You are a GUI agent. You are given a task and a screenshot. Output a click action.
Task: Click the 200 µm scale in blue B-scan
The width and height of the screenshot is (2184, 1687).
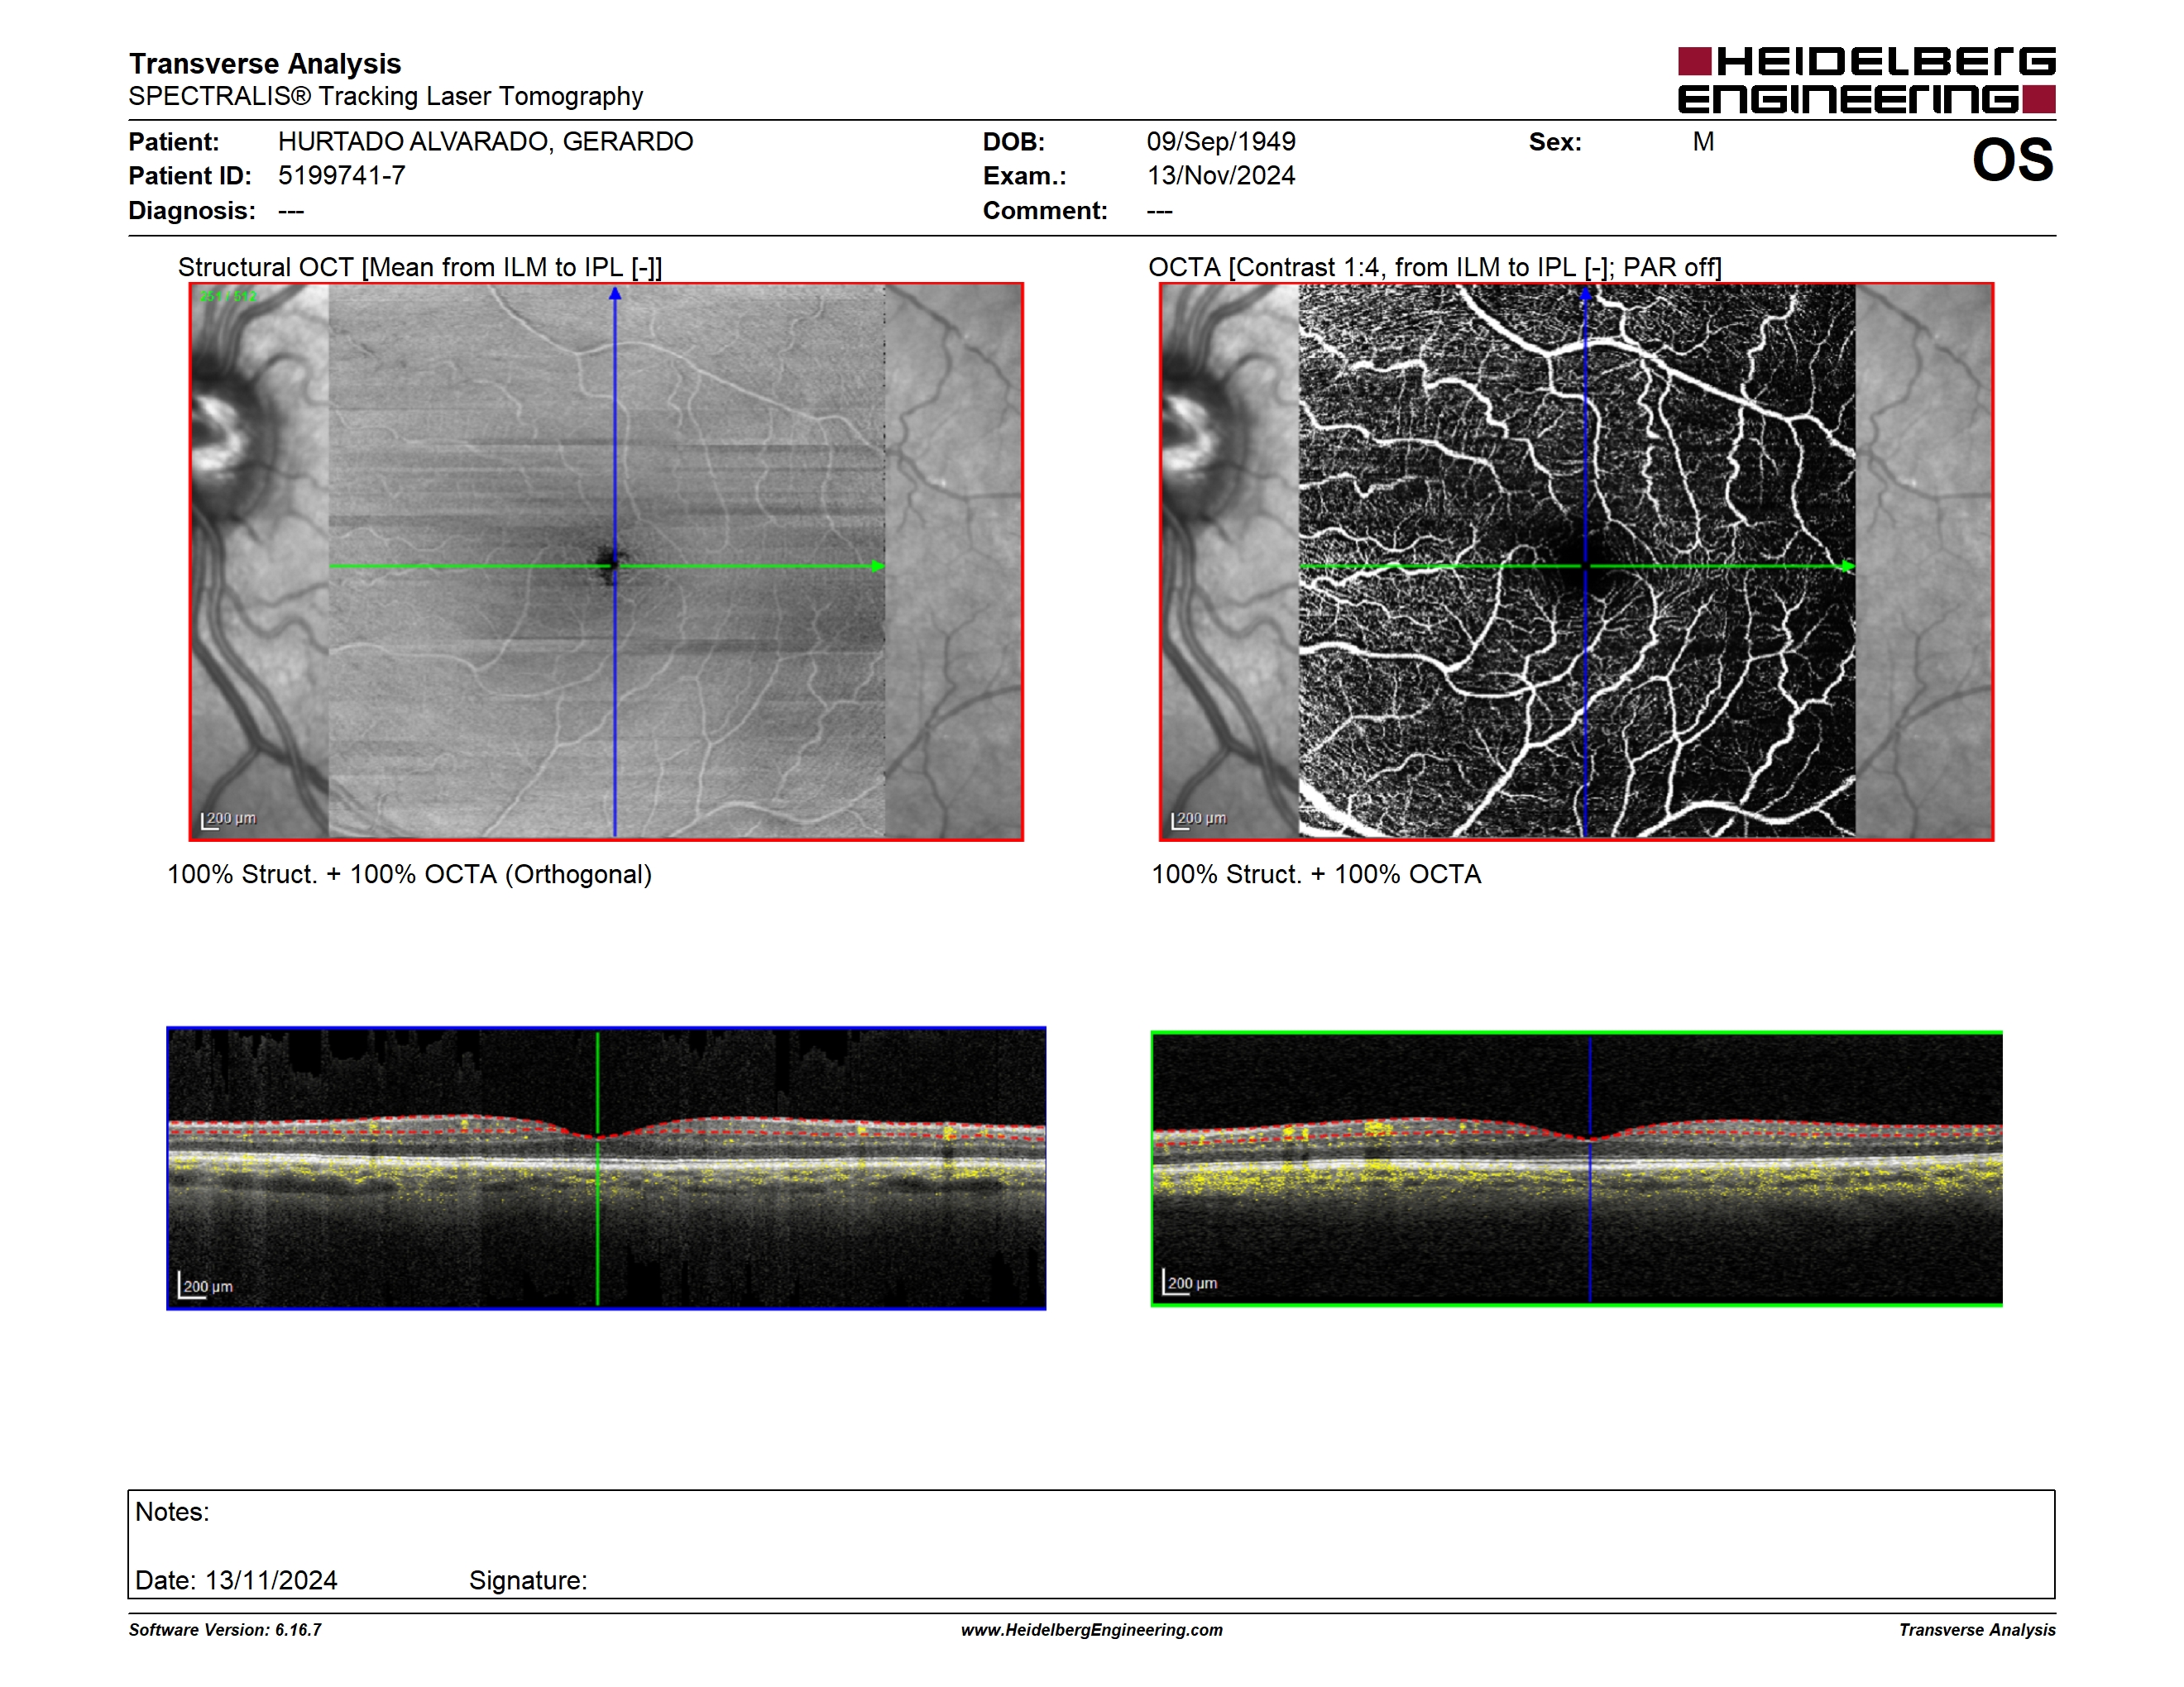[205, 1285]
